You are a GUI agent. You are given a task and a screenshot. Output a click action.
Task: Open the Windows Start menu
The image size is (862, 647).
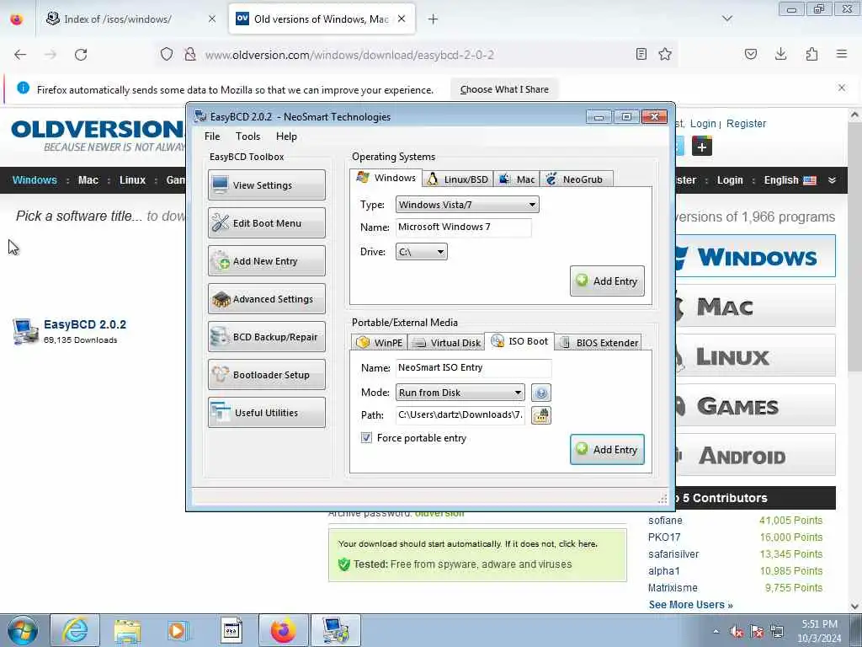click(x=23, y=630)
